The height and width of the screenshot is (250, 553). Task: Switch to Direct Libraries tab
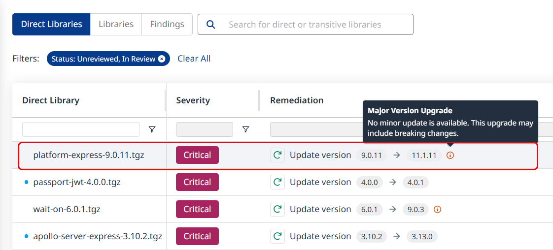tap(51, 24)
